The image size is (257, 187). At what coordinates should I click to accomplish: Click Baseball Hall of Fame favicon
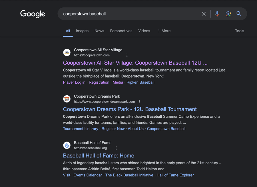click(x=67, y=145)
